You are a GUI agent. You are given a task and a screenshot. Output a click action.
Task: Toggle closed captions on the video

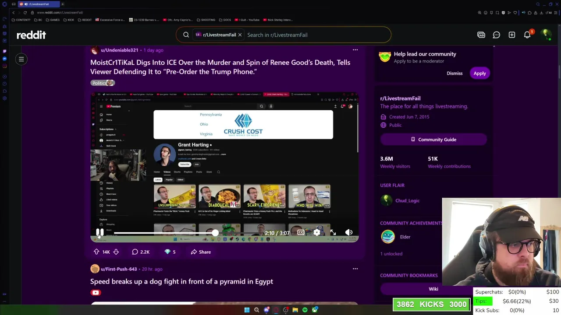[301, 233]
